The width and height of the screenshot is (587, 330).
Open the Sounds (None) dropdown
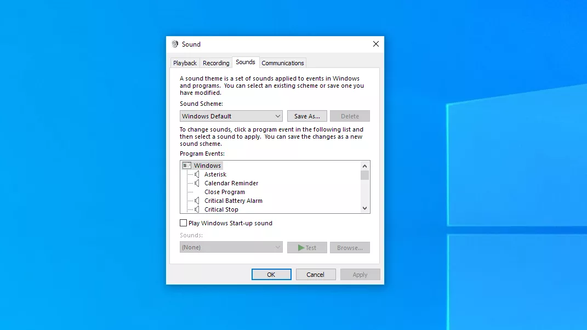[x=231, y=247]
